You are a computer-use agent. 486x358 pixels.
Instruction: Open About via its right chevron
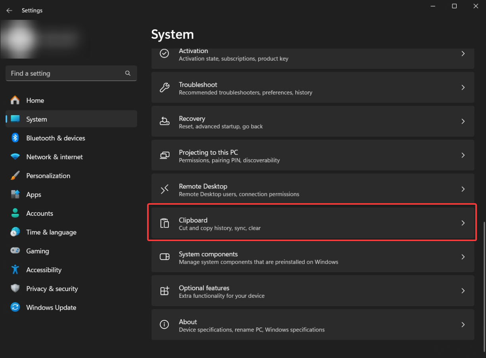[463, 325]
